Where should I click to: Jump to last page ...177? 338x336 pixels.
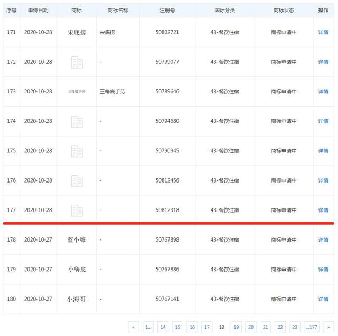(x=312, y=327)
